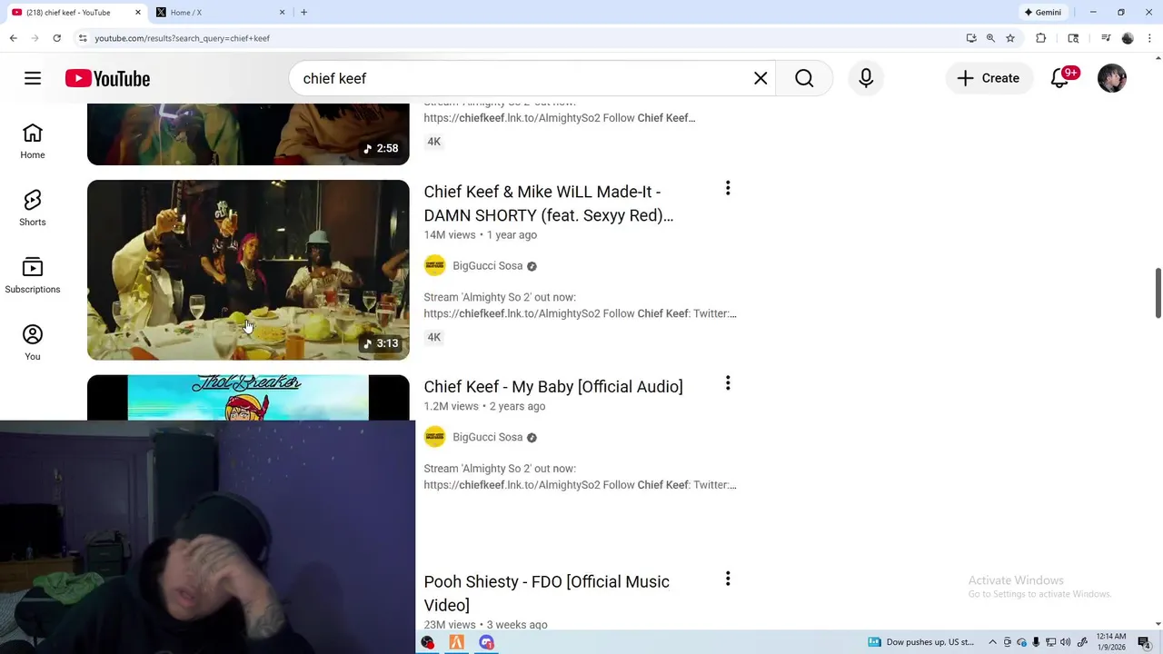1163x654 pixels.
Task: Click the 4K badge under DAMN SHORTY
Action: point(434,337)
